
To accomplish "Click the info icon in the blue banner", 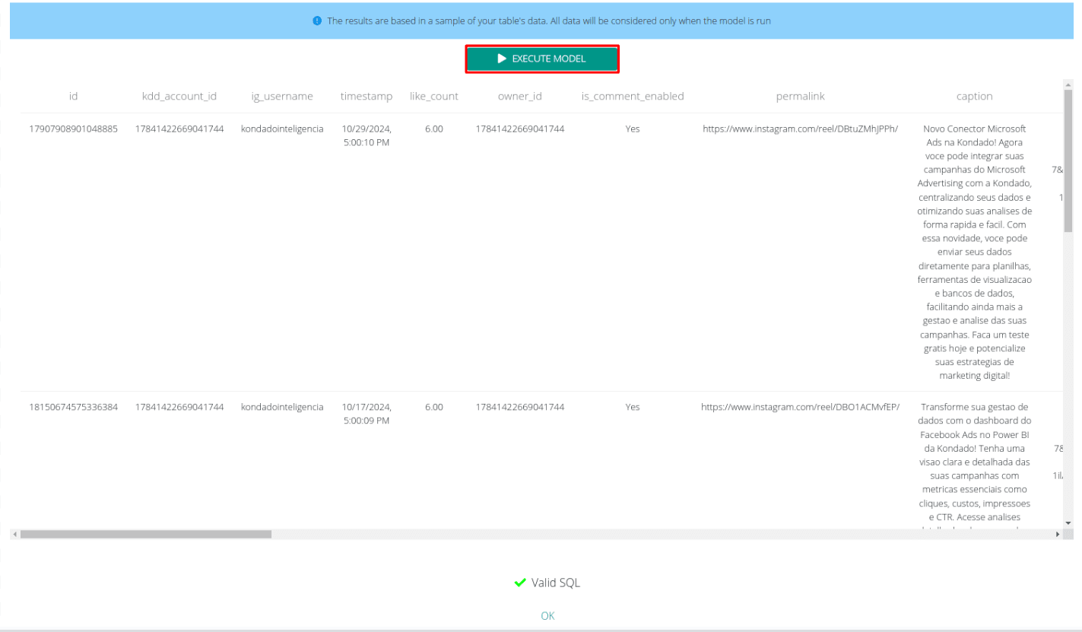I will [x=317, y=21].
